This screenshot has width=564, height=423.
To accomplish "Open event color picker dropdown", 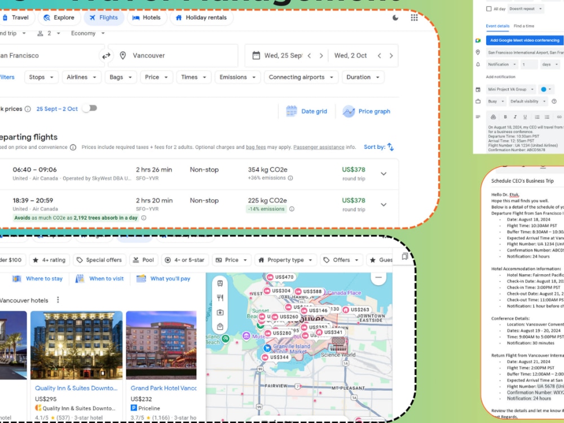I will [545, 89].
